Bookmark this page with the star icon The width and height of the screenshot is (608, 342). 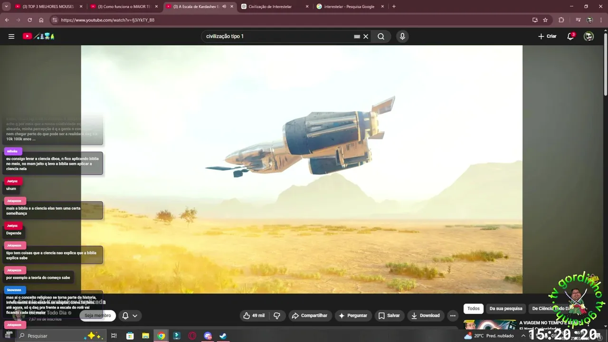[x=545, y=20]
